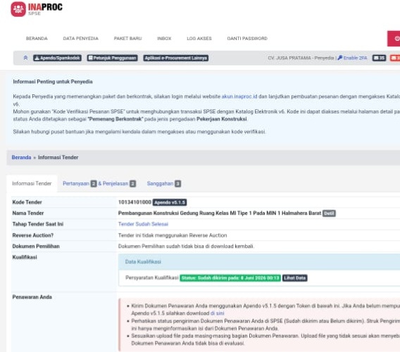Open the PAKET BARU menu

click(127, 39)
